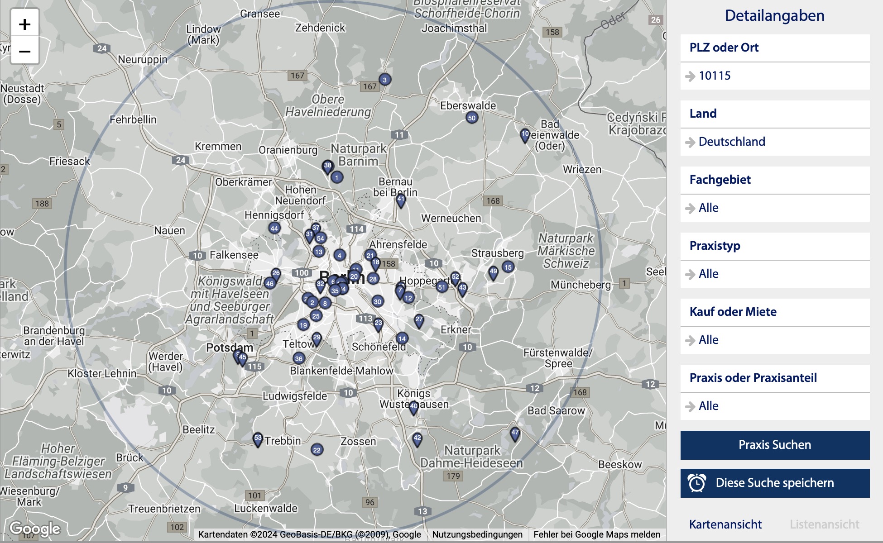Viewport: 883px width, 543px height.
Task: Select map marker 44 near Hennigsdorf
Action: 274,229
